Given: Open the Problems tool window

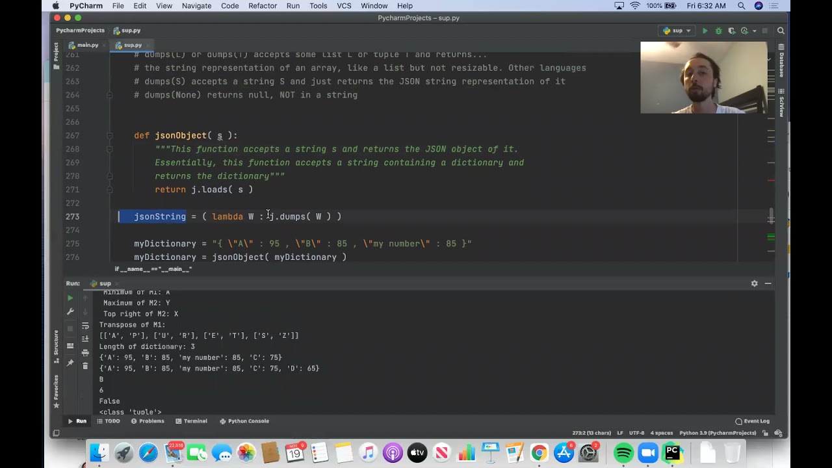Looking at the screenshot, I should [148, 421].
